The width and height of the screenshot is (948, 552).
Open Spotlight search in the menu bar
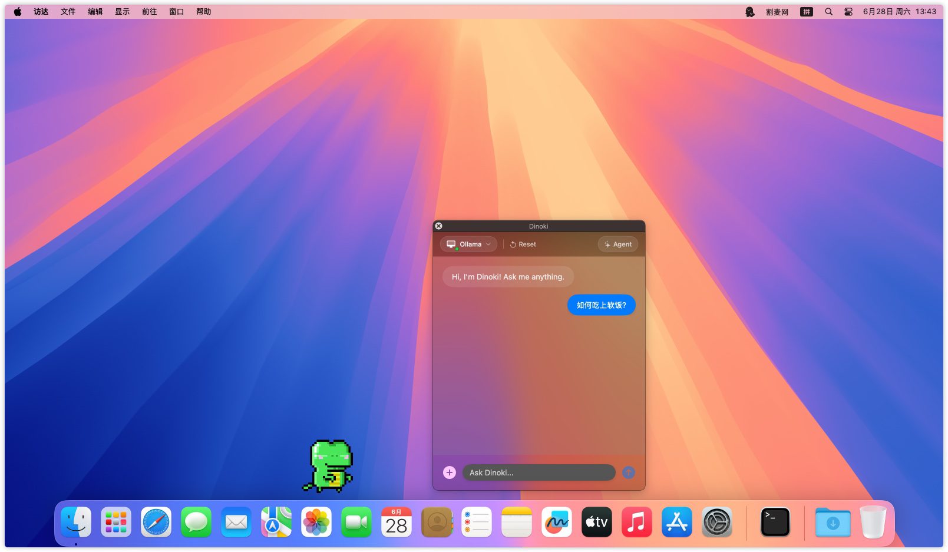pos(829,12)
